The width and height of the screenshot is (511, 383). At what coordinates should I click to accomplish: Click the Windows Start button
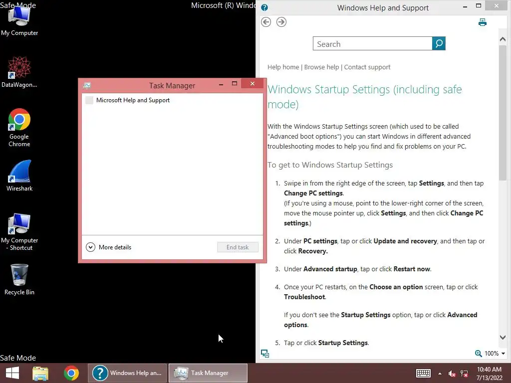click(x=12, y=373)
